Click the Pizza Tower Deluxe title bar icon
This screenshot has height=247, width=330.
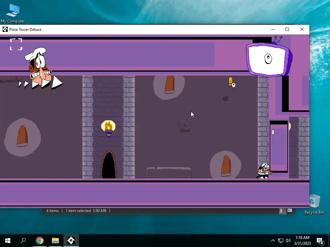(5, 29)
